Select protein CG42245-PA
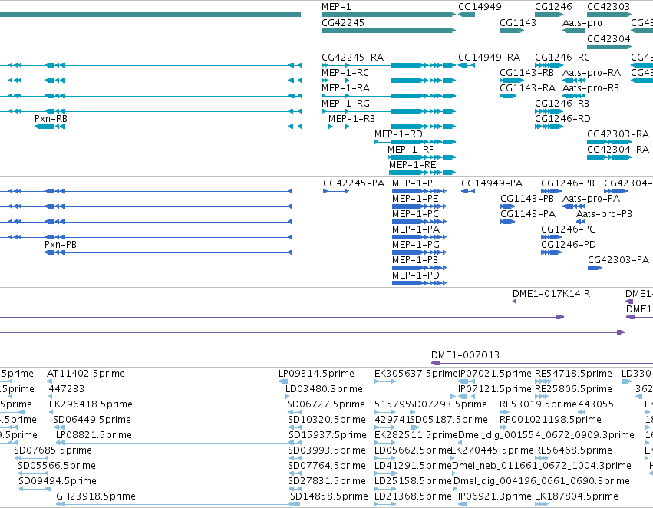 click(336, 191)
